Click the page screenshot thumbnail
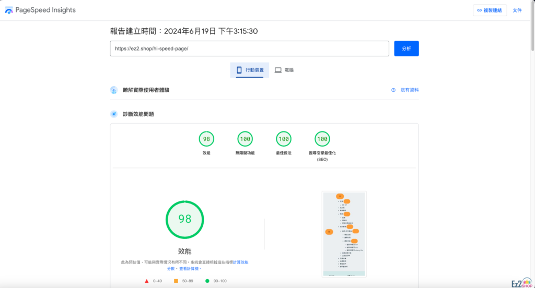Image resolution: width=535 pixels, height=288 pixels. (x=344, y=233)
